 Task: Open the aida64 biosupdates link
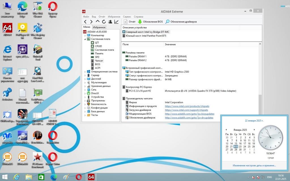[189, 114]
